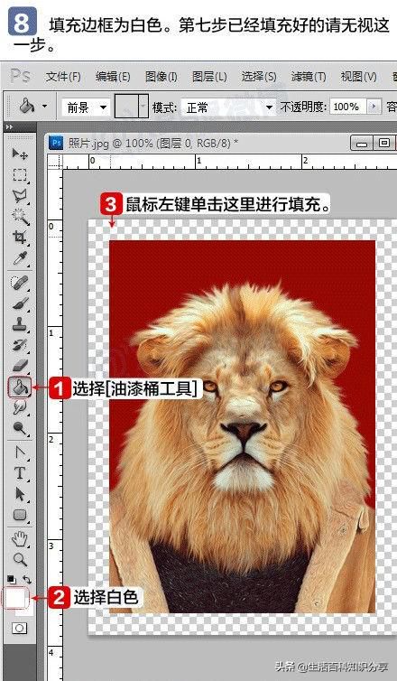Open the 滤镜(T) menu
The image size is (397, 681).
point(309,77)
